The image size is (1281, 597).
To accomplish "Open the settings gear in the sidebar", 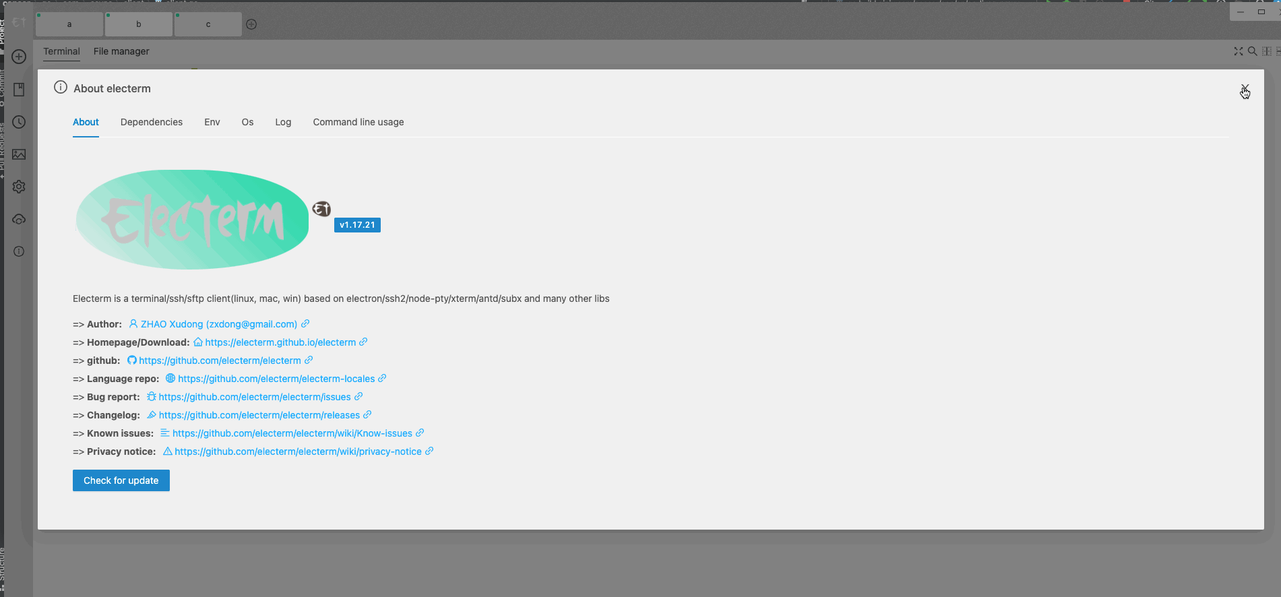I will click(x=19, y=187).
